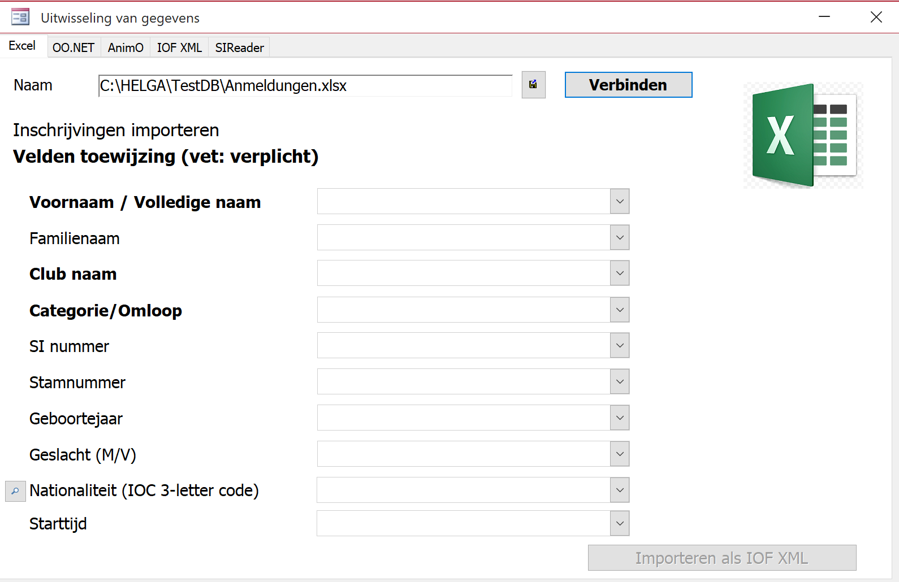The height and width of the screenshot is (582, 899).
Task: Open the Stamnummer dropdown arrow
Action: [620, 381]
